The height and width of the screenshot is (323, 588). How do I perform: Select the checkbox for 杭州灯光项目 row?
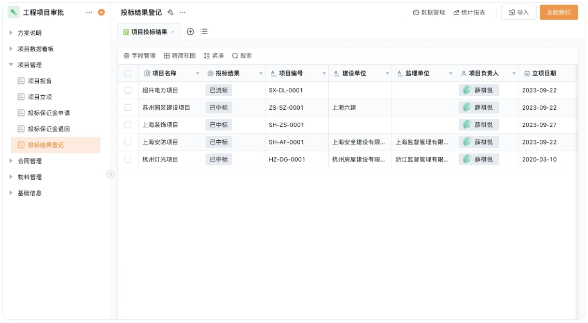[x=127, y=159]
